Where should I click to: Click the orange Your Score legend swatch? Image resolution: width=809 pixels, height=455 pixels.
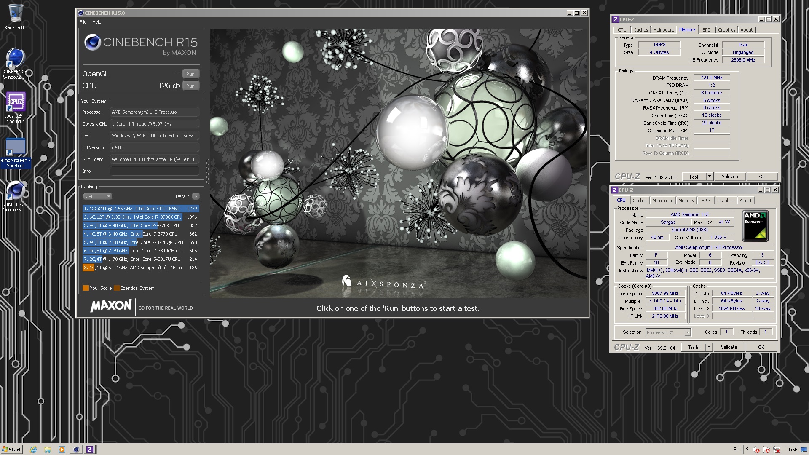(86, 288)
